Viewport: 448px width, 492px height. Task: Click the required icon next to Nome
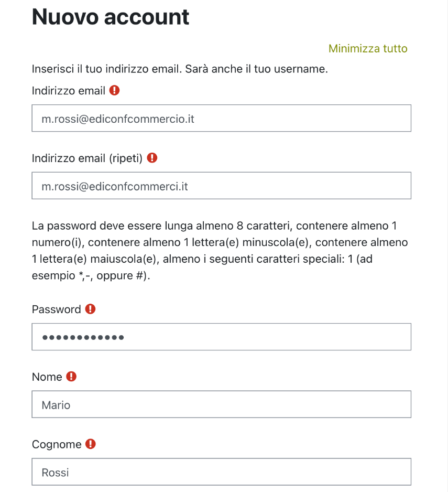[71, 376]
